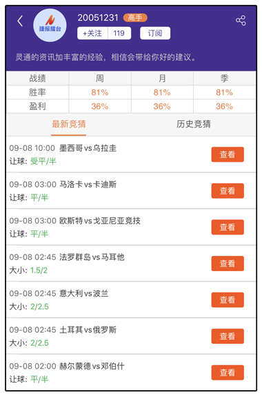Tap 查看 for 法罗群岛 vs 马耳他
262x395 pixels.
pyautogui.click(x=228, y=264)
